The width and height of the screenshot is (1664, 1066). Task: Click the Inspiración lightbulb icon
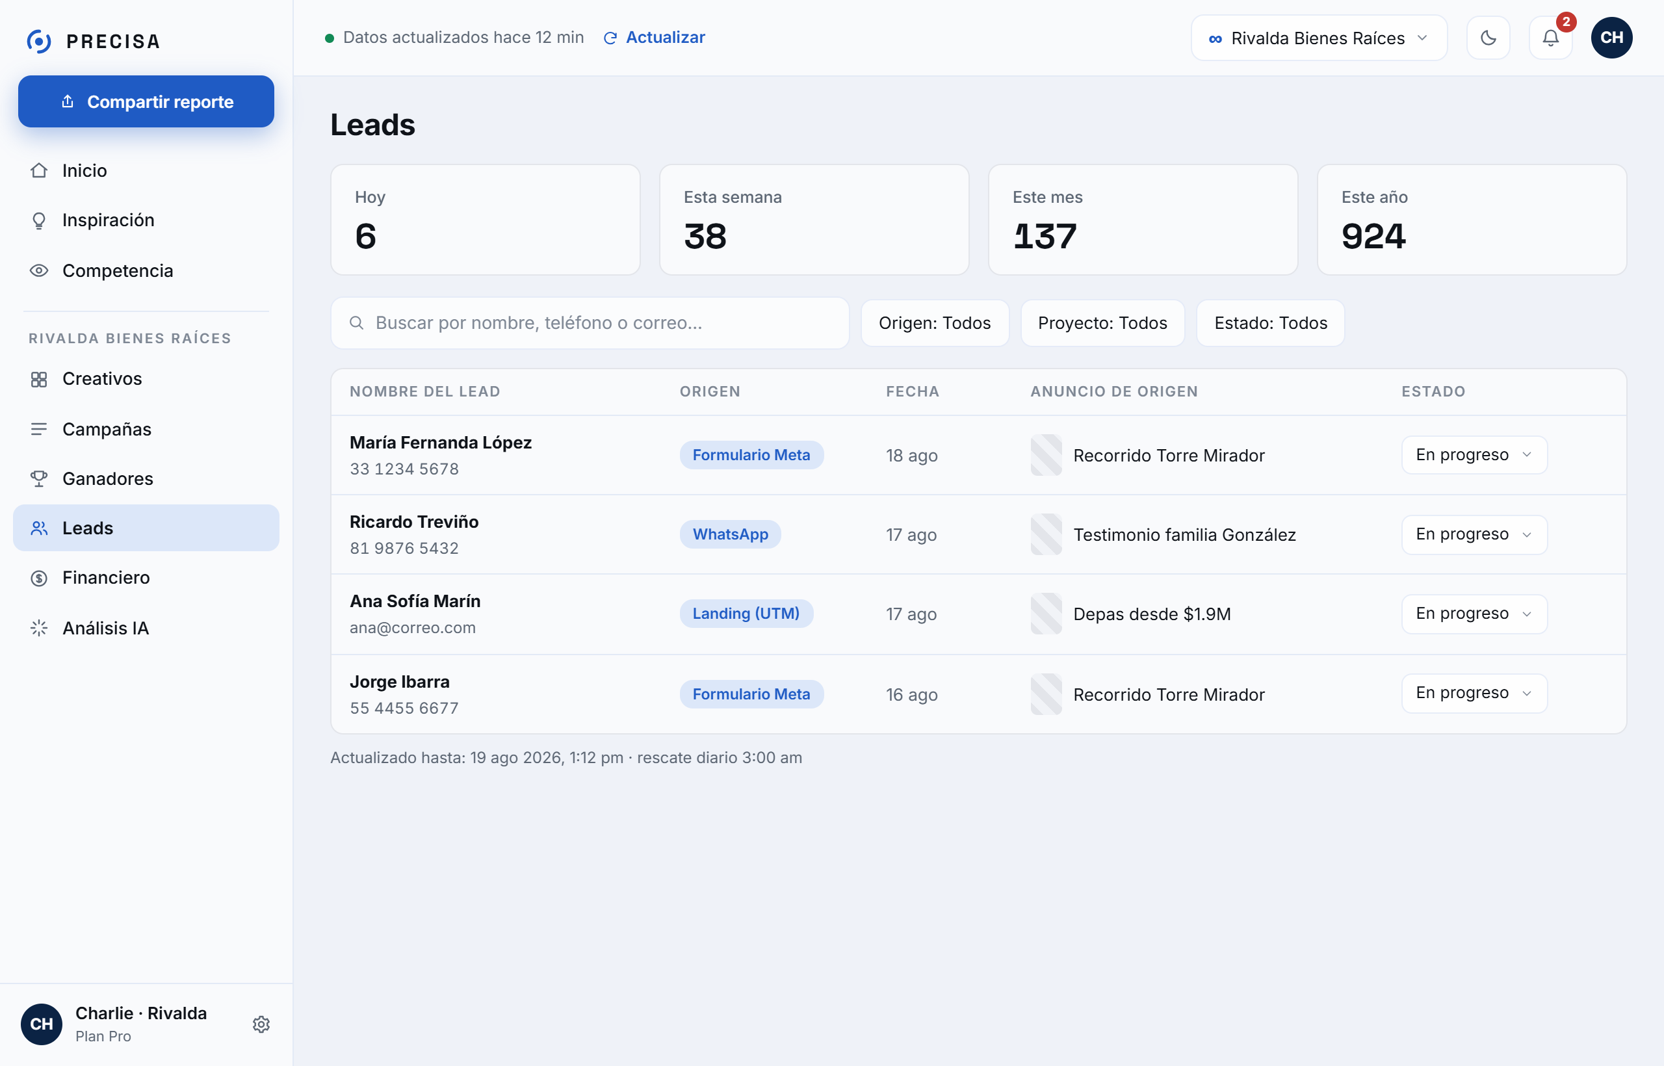click(x=39, y=220)
